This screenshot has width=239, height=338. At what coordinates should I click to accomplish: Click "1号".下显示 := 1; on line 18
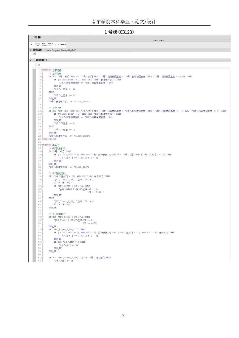[64, 123]
